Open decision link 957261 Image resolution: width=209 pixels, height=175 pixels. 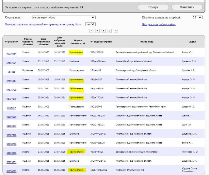[x=11, y=72]
